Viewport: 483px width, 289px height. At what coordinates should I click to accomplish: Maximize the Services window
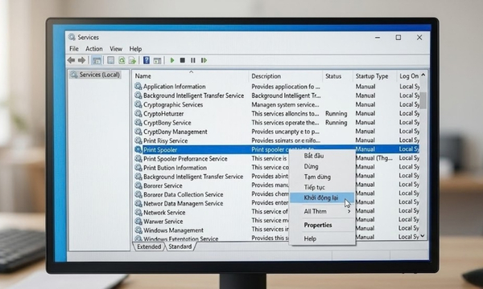(398, 37)
